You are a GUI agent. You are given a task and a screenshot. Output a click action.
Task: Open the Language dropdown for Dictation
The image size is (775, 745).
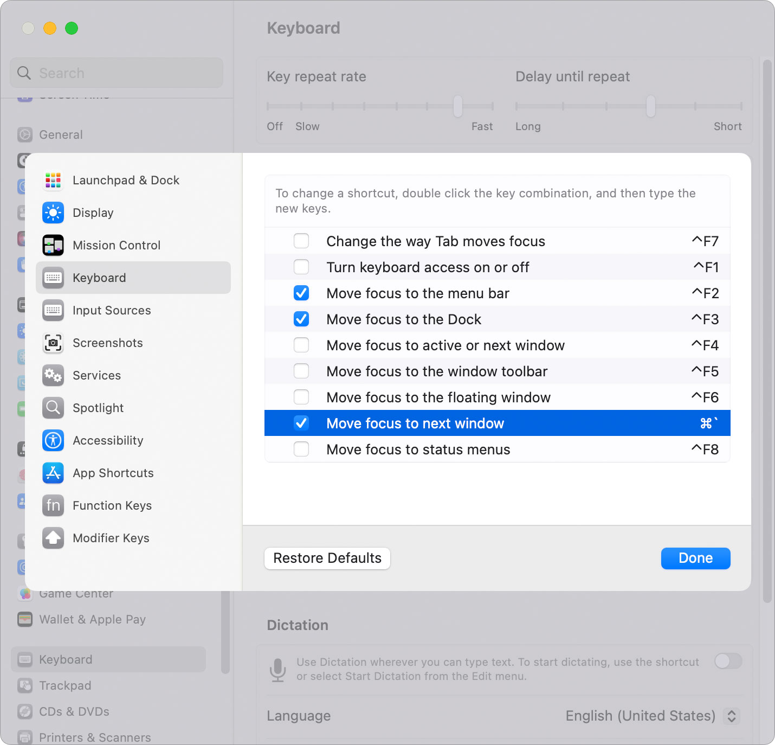(x=732, y=716)
